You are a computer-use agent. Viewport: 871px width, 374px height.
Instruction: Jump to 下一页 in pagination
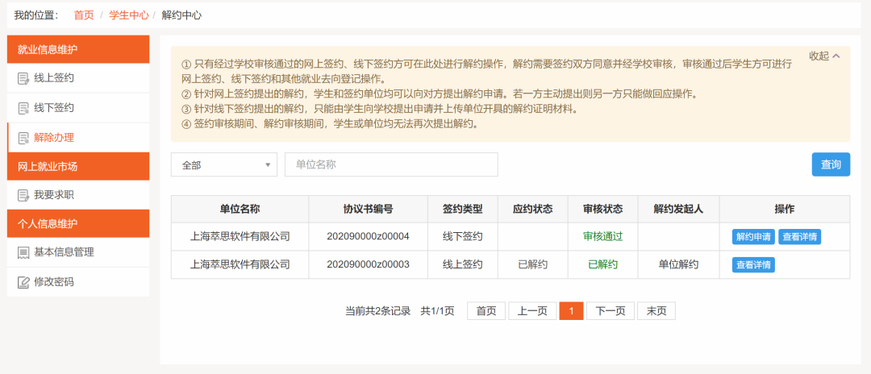[610, 311]
